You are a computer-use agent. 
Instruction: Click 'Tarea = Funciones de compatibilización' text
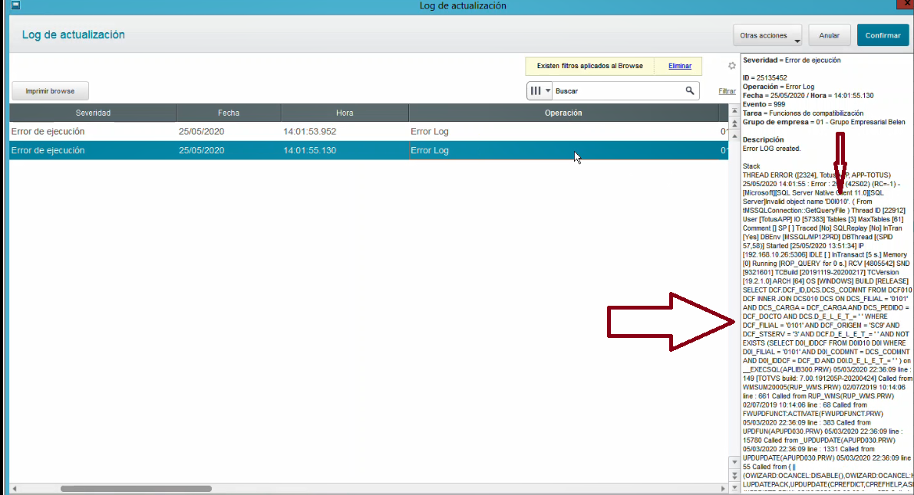(803, 113)
